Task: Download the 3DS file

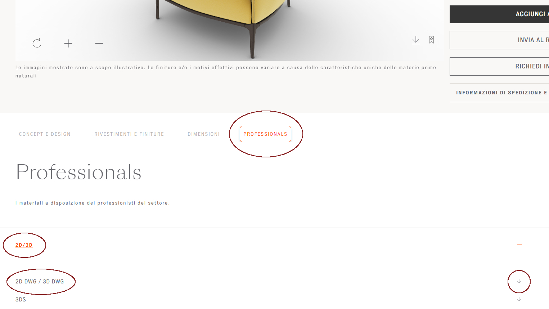Action: [x=519, y=300]
